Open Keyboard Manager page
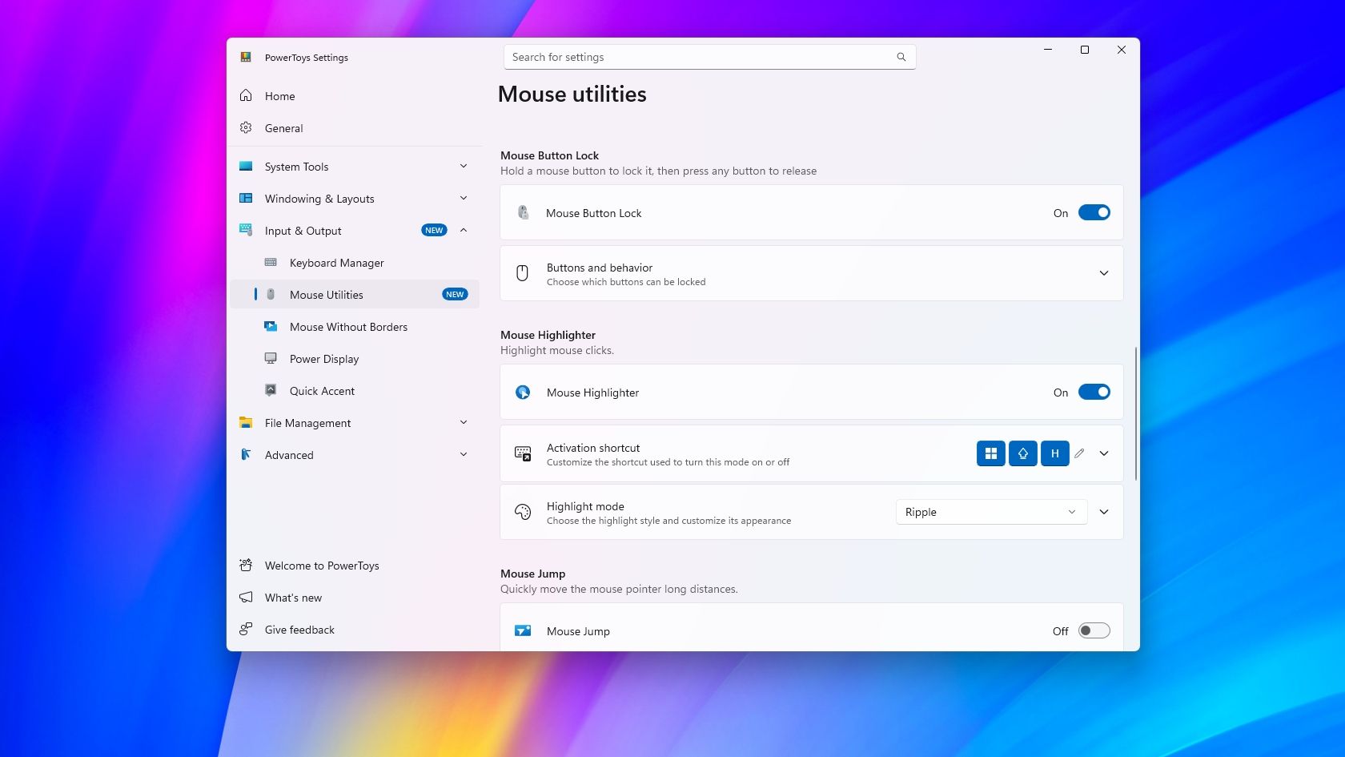Screen dimensions: 1345x757 [x=355, y=262]
